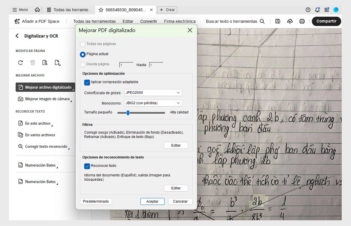Screen dimensions: 351x226
Task: Click the Añadir a PDF Space icon
Action: tap(17, 21)
